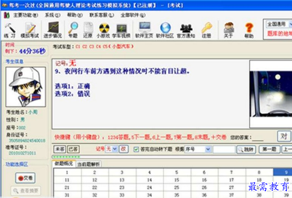The image size is (292, 198).
Task: Click the green answer progress bar
Action: tap(66, 157)
